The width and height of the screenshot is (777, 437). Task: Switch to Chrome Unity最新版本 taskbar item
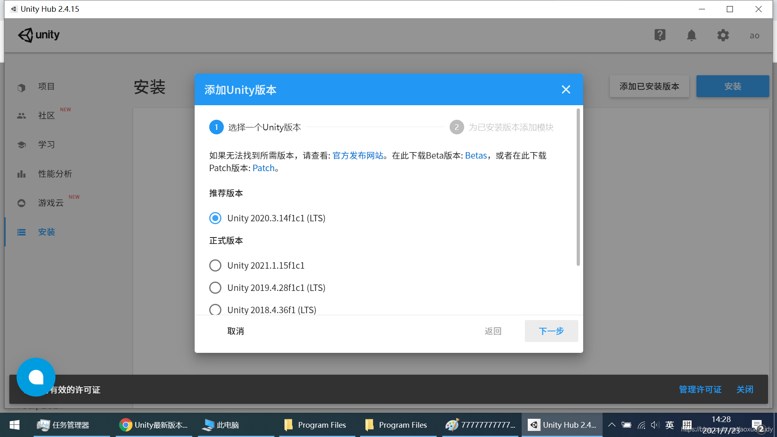point(154,425)
